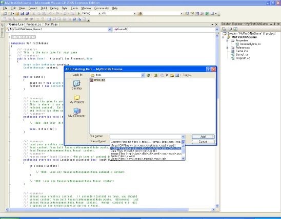Screen dimensions: 281x219
Task: Open the File name dropdown arrow
Action: click(183, 137)
